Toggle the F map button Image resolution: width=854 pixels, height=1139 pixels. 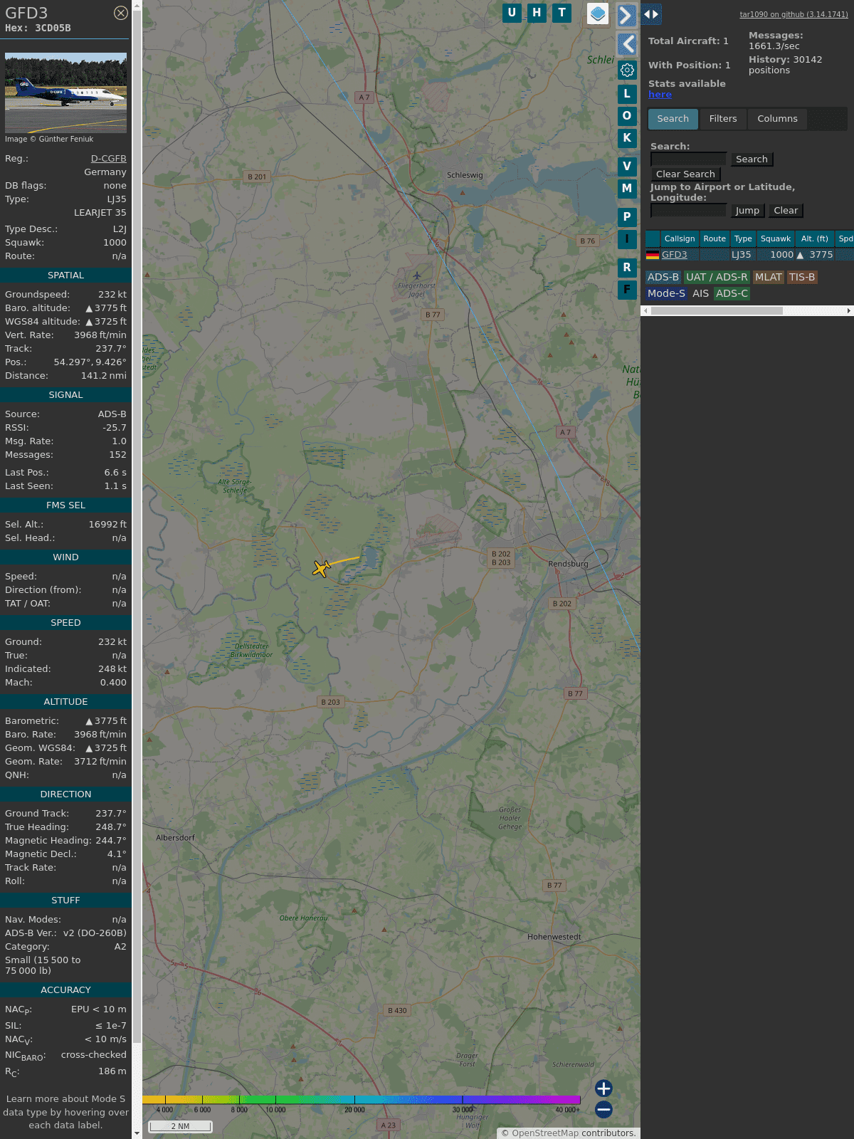point(627,290)
